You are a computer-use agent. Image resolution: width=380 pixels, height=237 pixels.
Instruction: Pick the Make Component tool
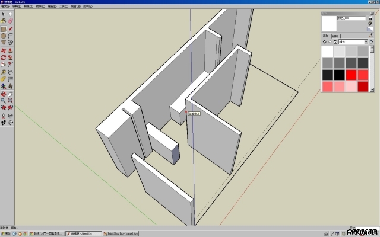10,14
